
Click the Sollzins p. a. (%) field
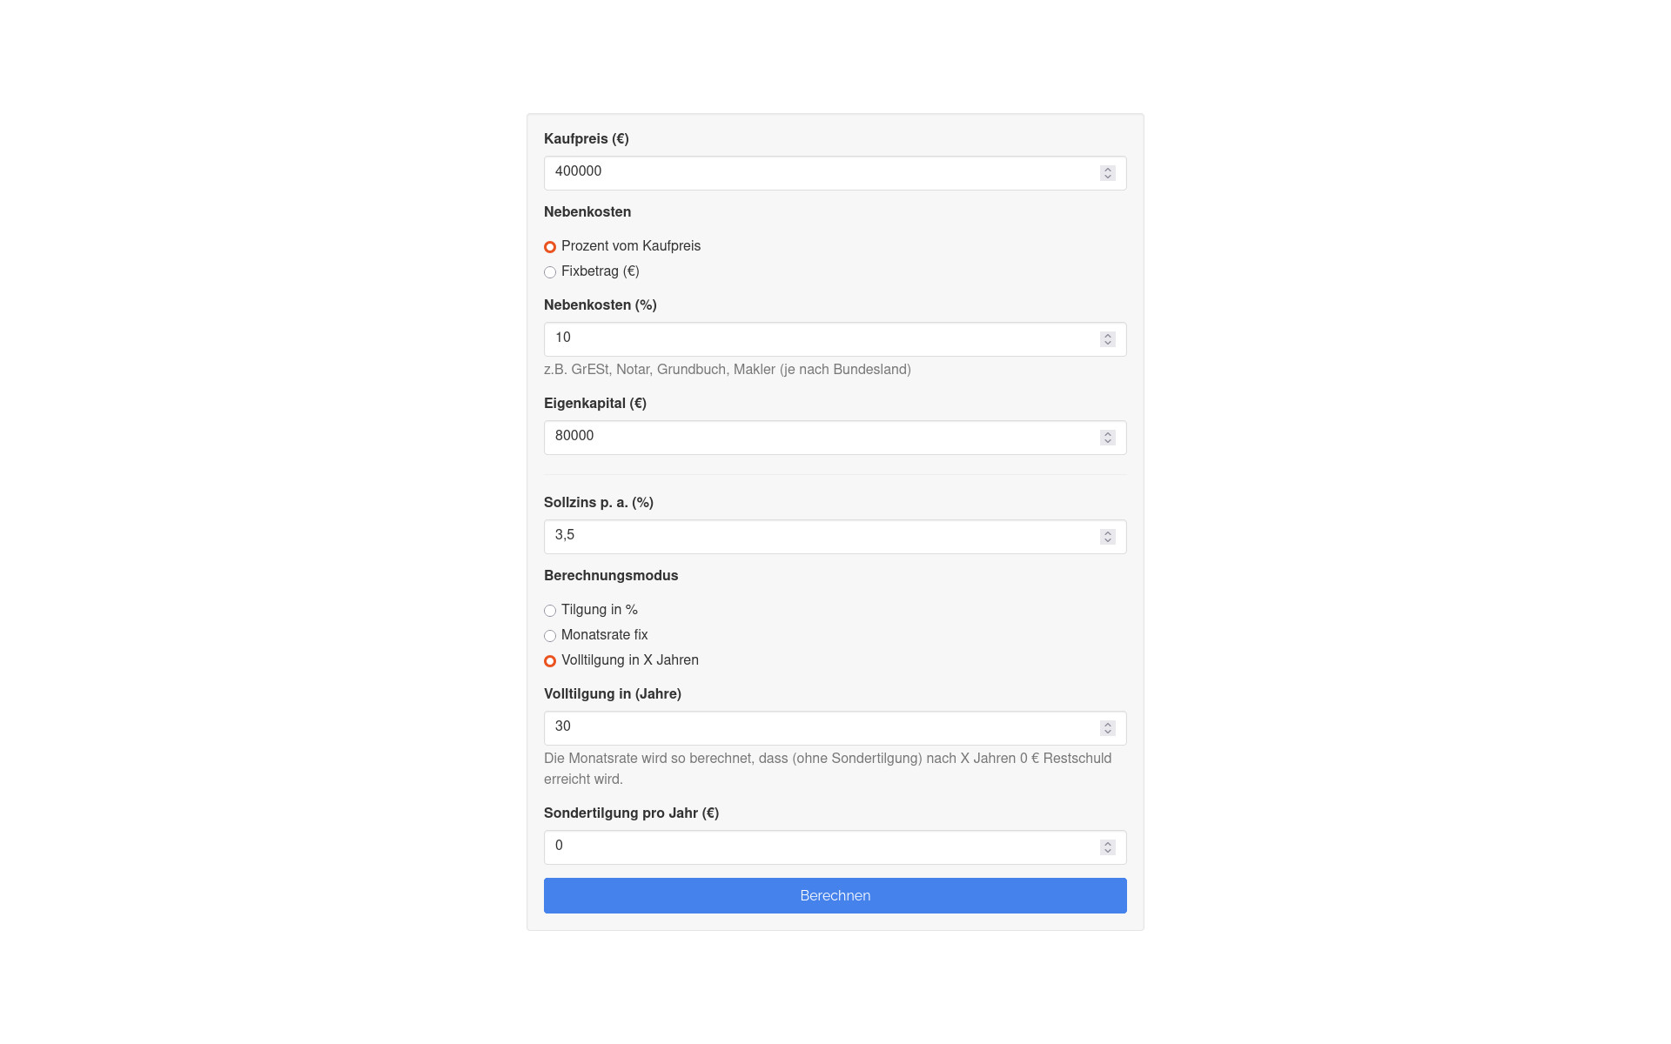coord(818,537)
